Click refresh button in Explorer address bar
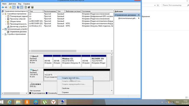Image resolution: width=189 pixels, height=106 pixels. pyautogui.click(x=158, y=5)
